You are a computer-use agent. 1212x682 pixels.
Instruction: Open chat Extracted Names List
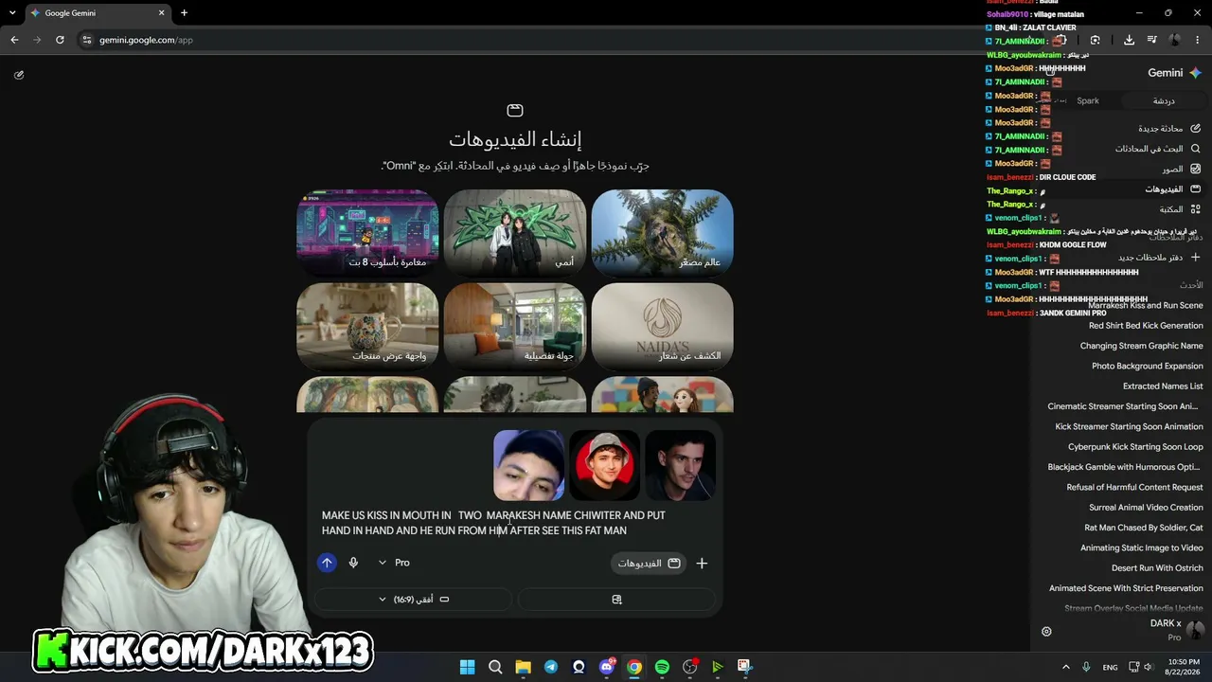click(x=1163, y=386)
